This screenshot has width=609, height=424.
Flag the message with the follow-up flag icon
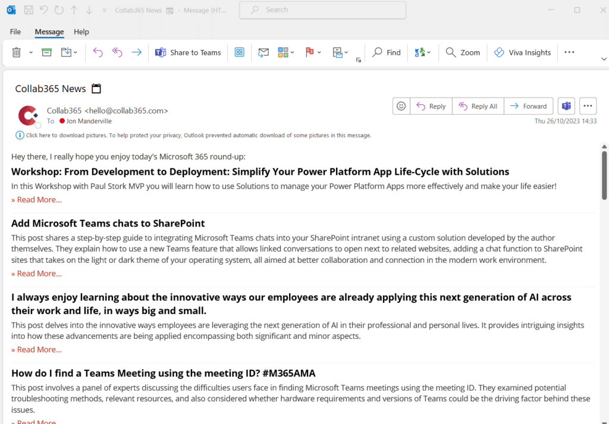point(309,52)
